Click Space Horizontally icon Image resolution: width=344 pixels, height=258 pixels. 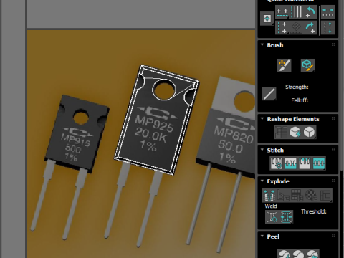pos(328,12)
